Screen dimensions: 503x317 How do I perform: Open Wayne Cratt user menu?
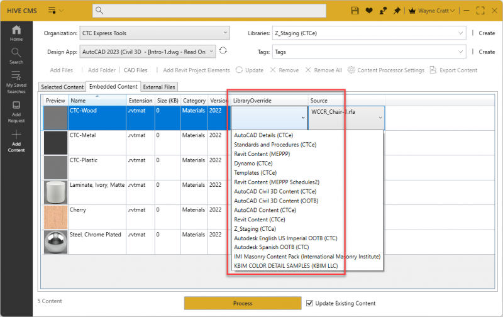tap(436, 11)
